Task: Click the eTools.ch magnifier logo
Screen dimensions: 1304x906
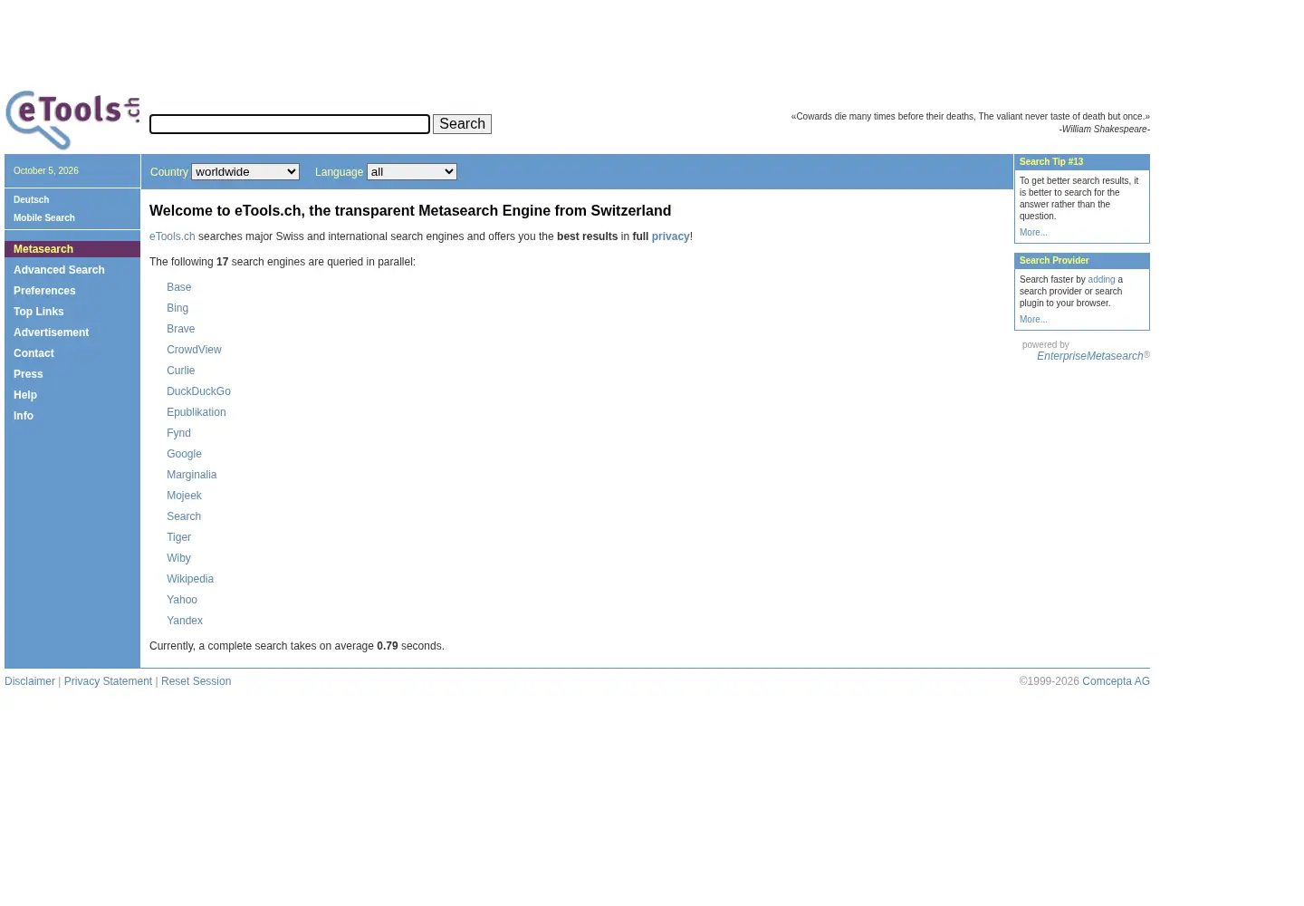Action: (x=72, y=120)
